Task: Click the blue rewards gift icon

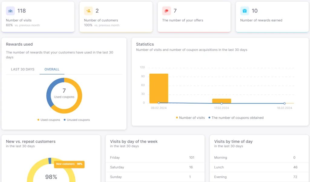Action: [244, 11]
